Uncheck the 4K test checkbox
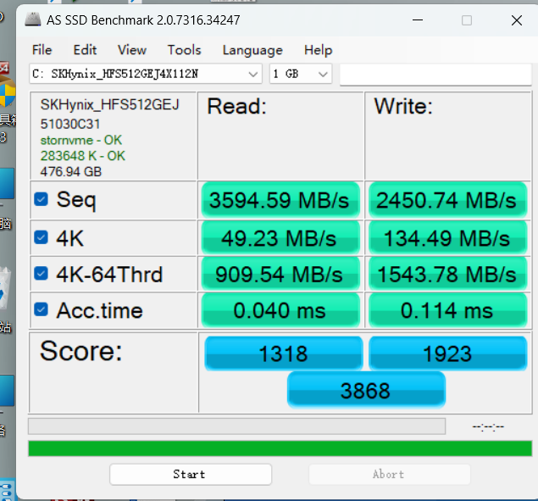This screenshot has width=538, height=501. [x=41, y=237]
